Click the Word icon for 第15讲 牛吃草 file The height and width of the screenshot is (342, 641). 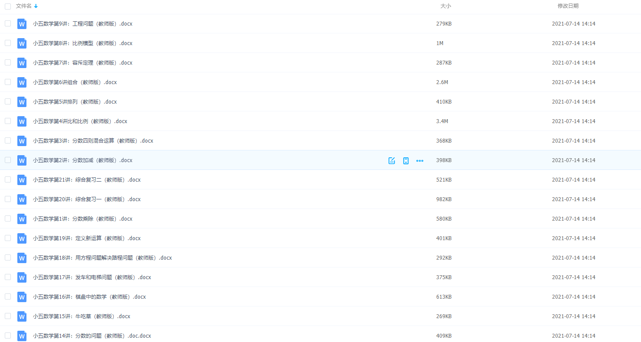tap(22, 316)
